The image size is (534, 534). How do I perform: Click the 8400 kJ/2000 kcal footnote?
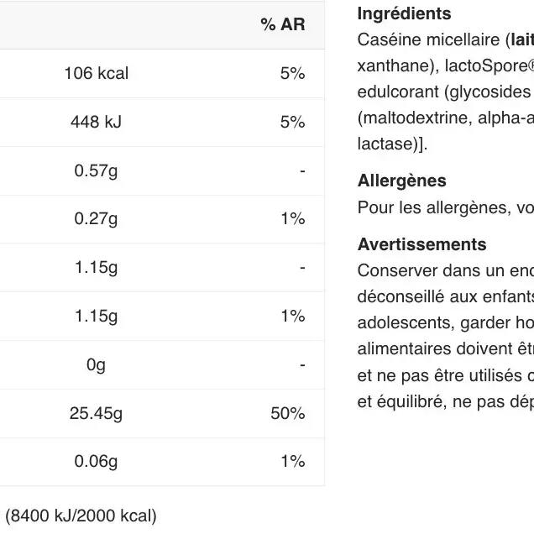pos(81,516)
